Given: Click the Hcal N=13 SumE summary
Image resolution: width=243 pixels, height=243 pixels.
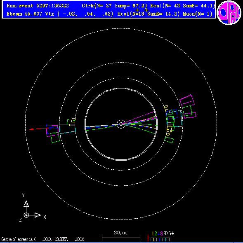Looking at the screenshot, I should click(148, 14).
